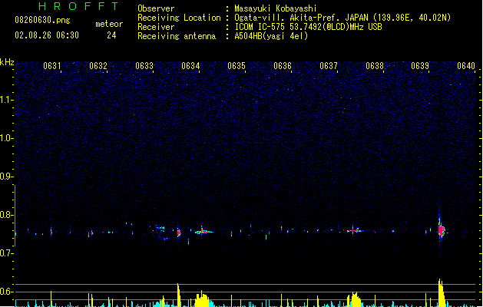Click the kHz axis unit label
The height and width of the screenshot is (307, 483).
click(x=7, y=62)
